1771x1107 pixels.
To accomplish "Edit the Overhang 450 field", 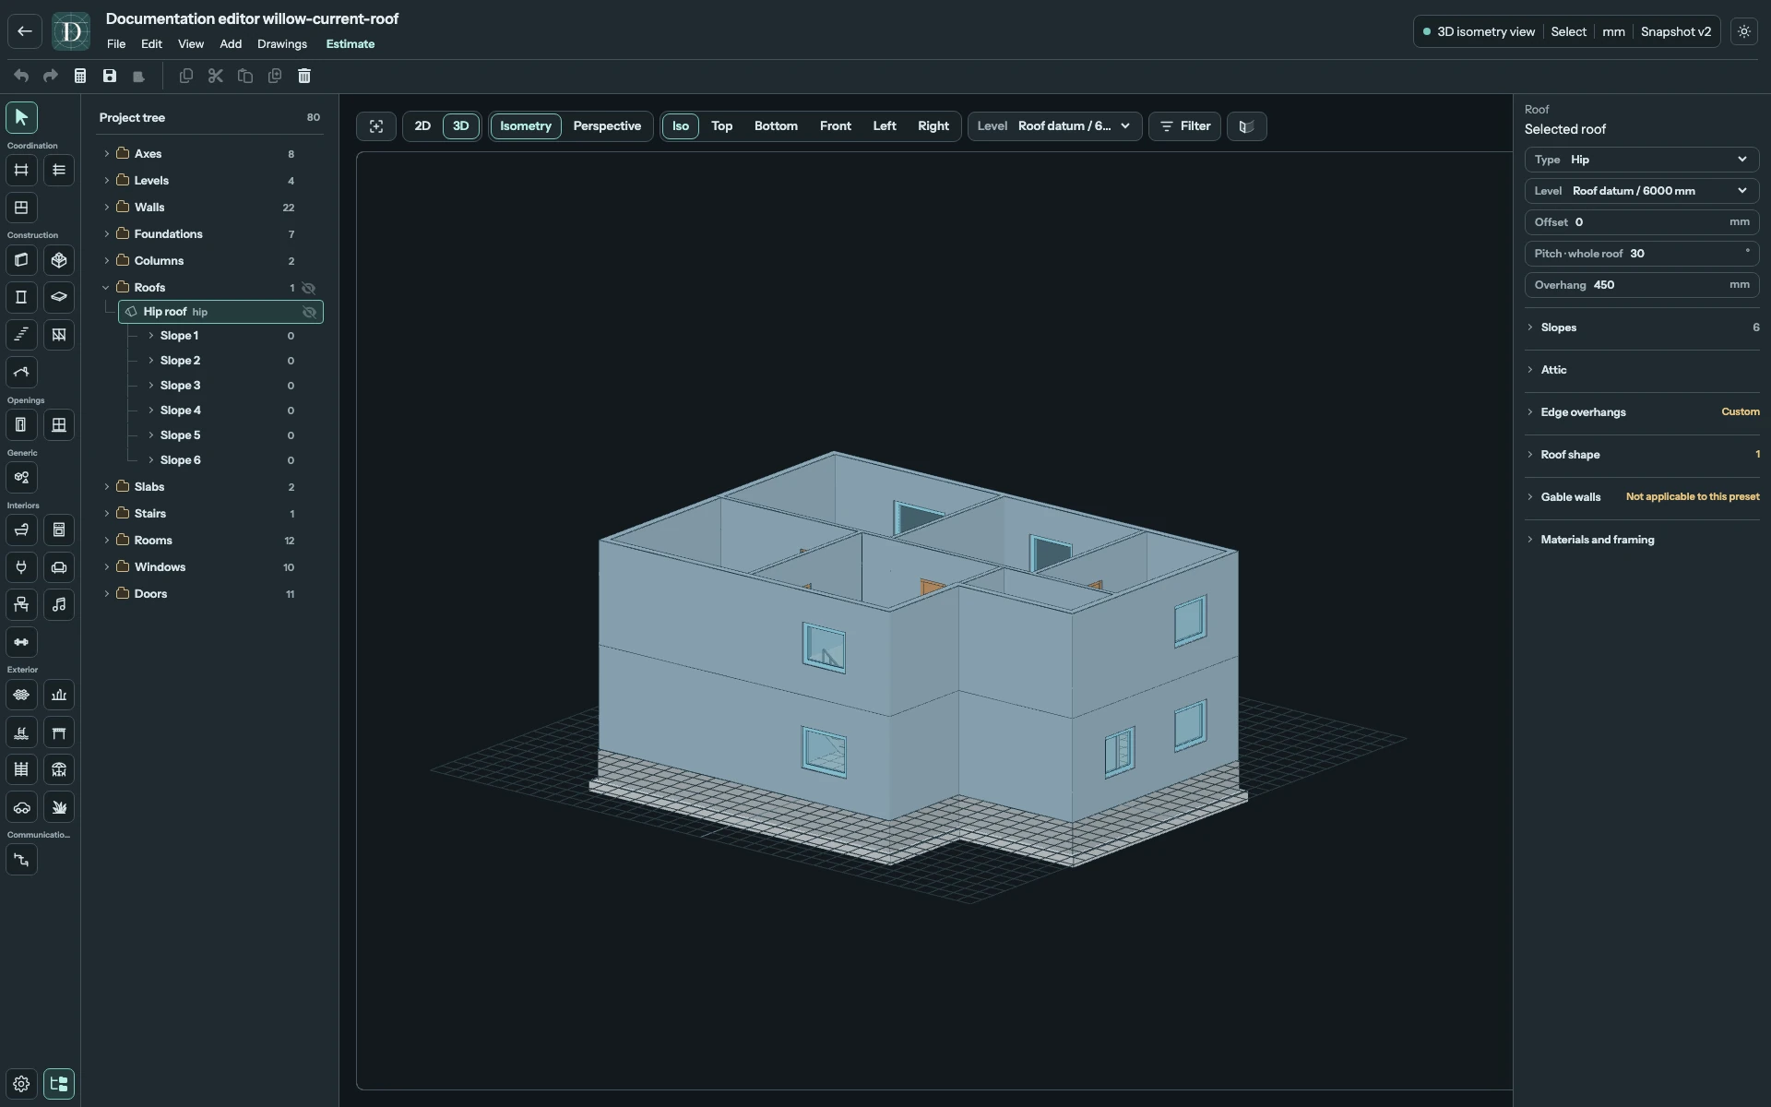I will [x=1641, y=285].
